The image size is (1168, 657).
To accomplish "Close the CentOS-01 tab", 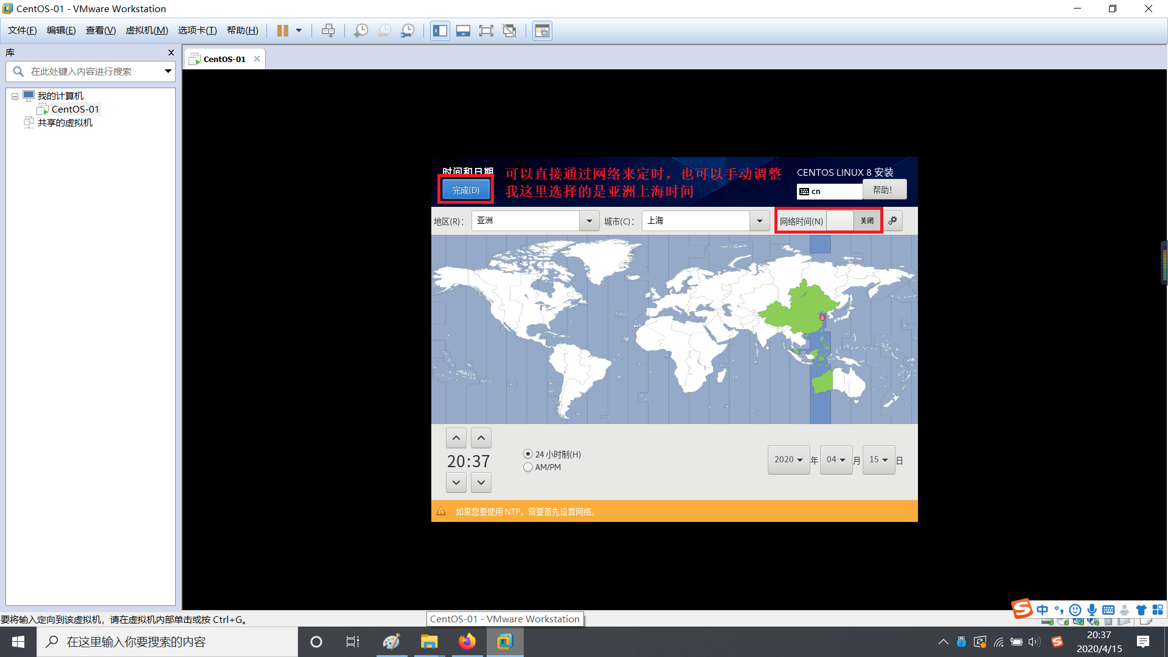I will [257, 59].
